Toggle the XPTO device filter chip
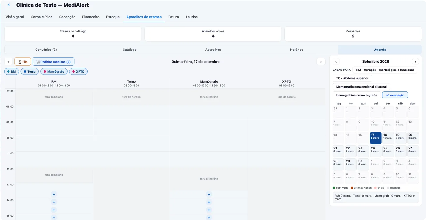This screenshot has width=426, height=220. click(78, 72)
